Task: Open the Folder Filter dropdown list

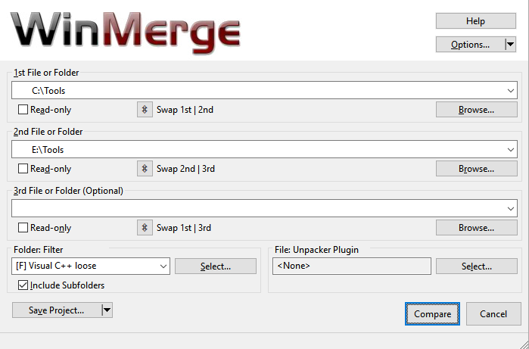Action: (x=163, y=266)
